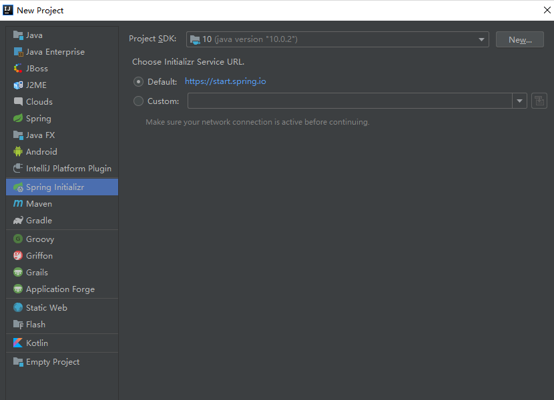Click the Groovy green G icon
554x400 pixels.
point(18,239)
